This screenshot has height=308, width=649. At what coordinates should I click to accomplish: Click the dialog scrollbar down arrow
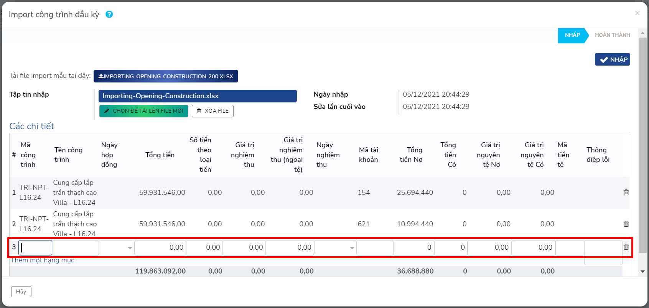(x=642, y=272)
